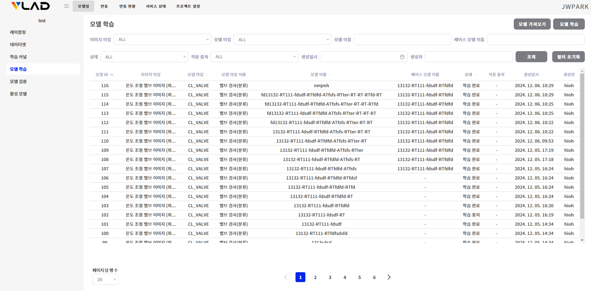Click the 생성일시 date input field
Screen dimensions: 591x291
(364, 57)
